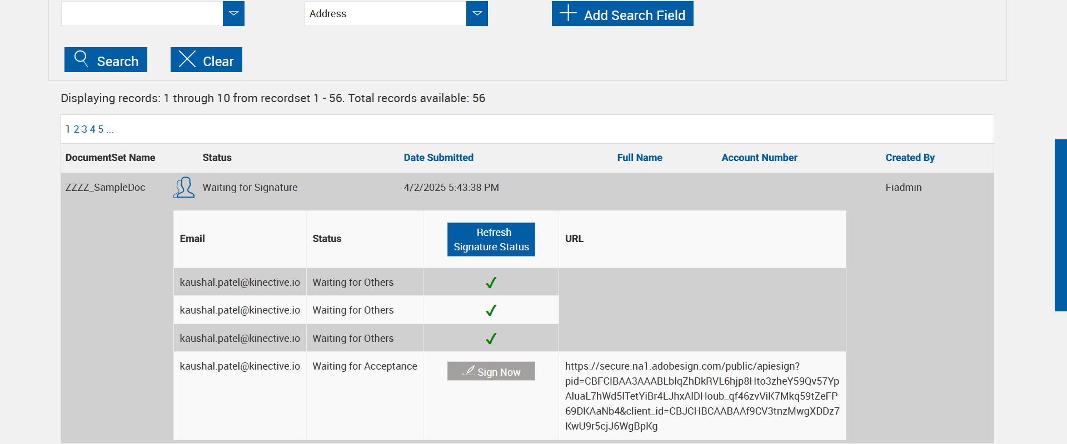Go to results page 2
The height and width of the screenshot is (444, 1067).
coord(77,129)
